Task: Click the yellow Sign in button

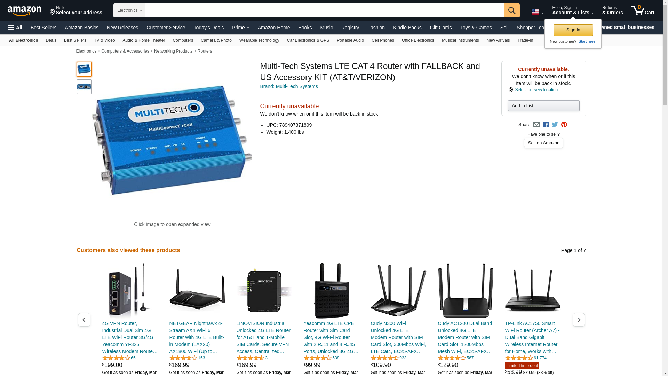Action: (x=573, y=30)
